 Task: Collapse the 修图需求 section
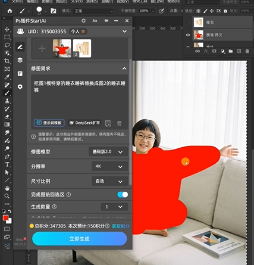pyautogui.click(x=124, y=68)
